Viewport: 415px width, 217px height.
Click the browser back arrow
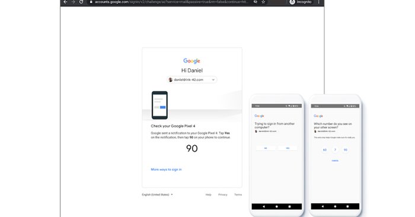[65, 2]
